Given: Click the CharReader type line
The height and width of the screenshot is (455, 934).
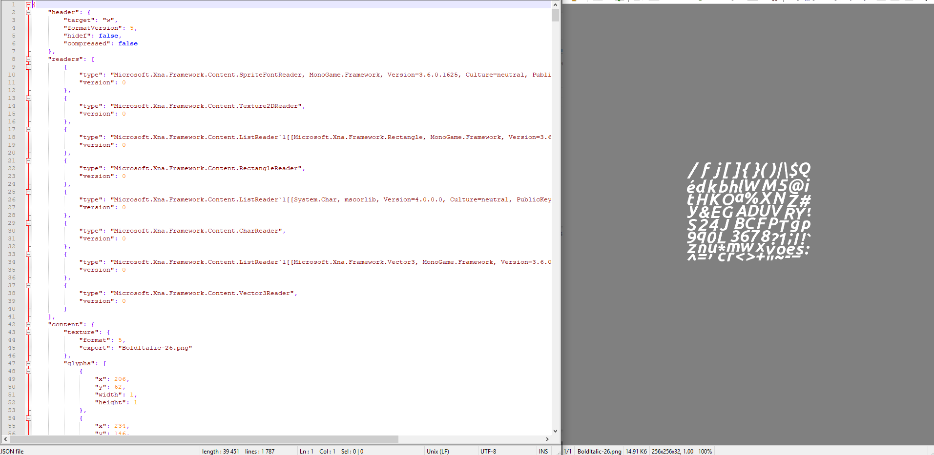Looking at the screenshot, I should coord(183,231).
